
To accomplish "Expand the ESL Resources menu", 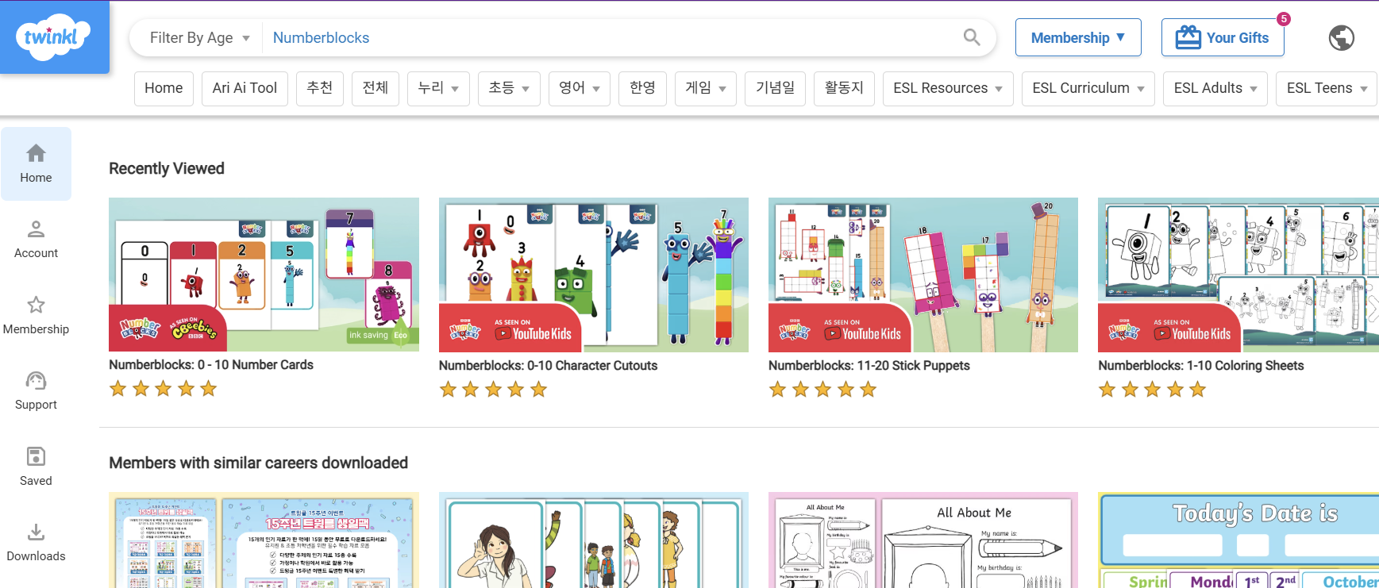I will [x=948, y=88].
